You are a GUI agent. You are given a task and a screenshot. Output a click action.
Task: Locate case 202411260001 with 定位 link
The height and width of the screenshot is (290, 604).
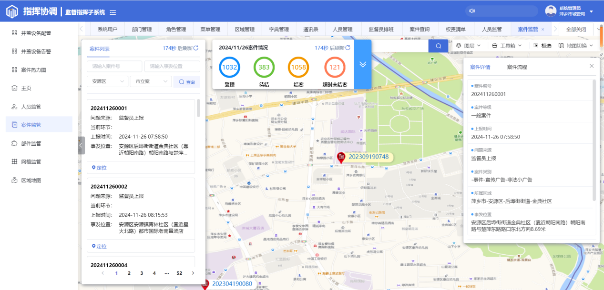(99, 168)
